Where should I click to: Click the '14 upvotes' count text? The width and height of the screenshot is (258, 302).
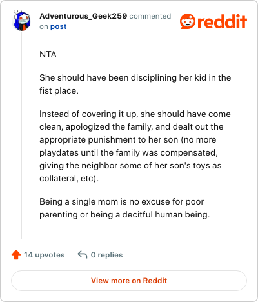(45, 255)
